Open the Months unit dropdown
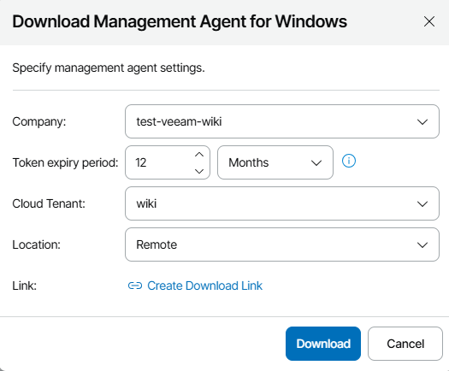The image size is (449, 371). (x=275, y=162)
